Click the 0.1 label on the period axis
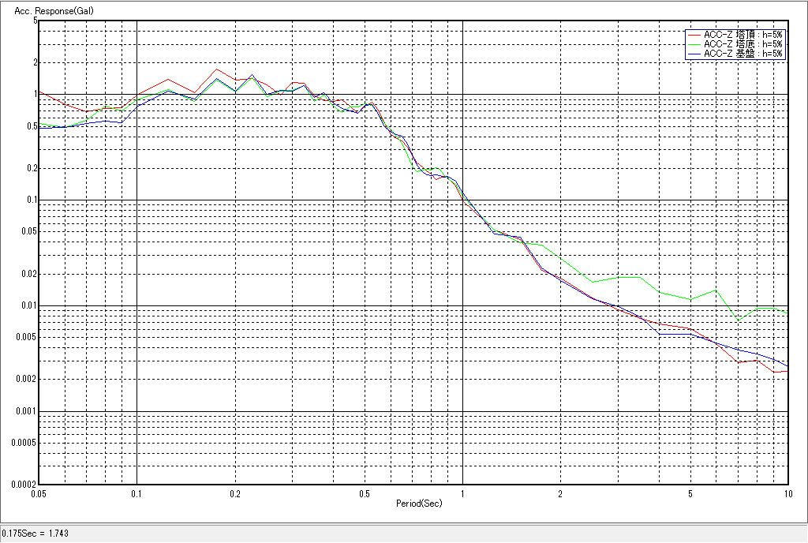Image resolution: width=808 pixels, height=543 pixels. (137, 493)
